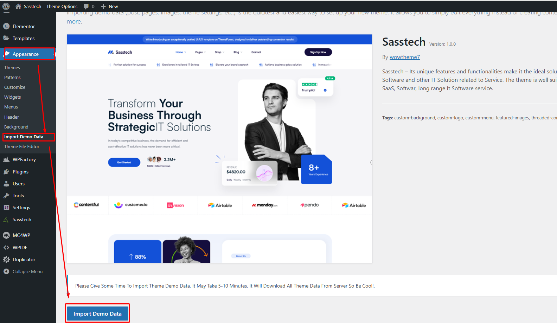The image size is (557, 323).
Task: Click the Plugins plug icon
Action: coord(6,172)
